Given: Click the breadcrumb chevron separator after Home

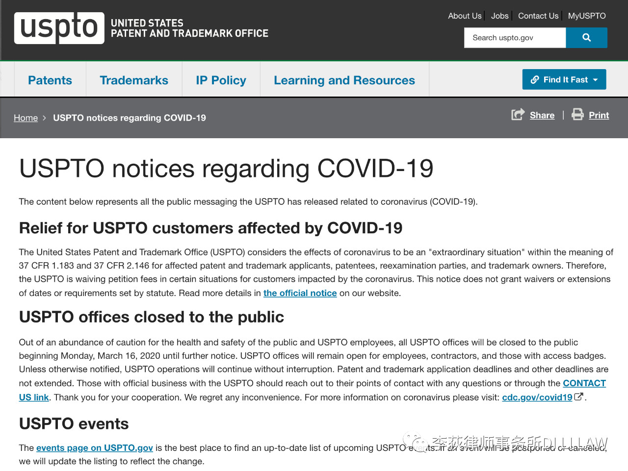Looking at the screenshot, I should 44,118.
